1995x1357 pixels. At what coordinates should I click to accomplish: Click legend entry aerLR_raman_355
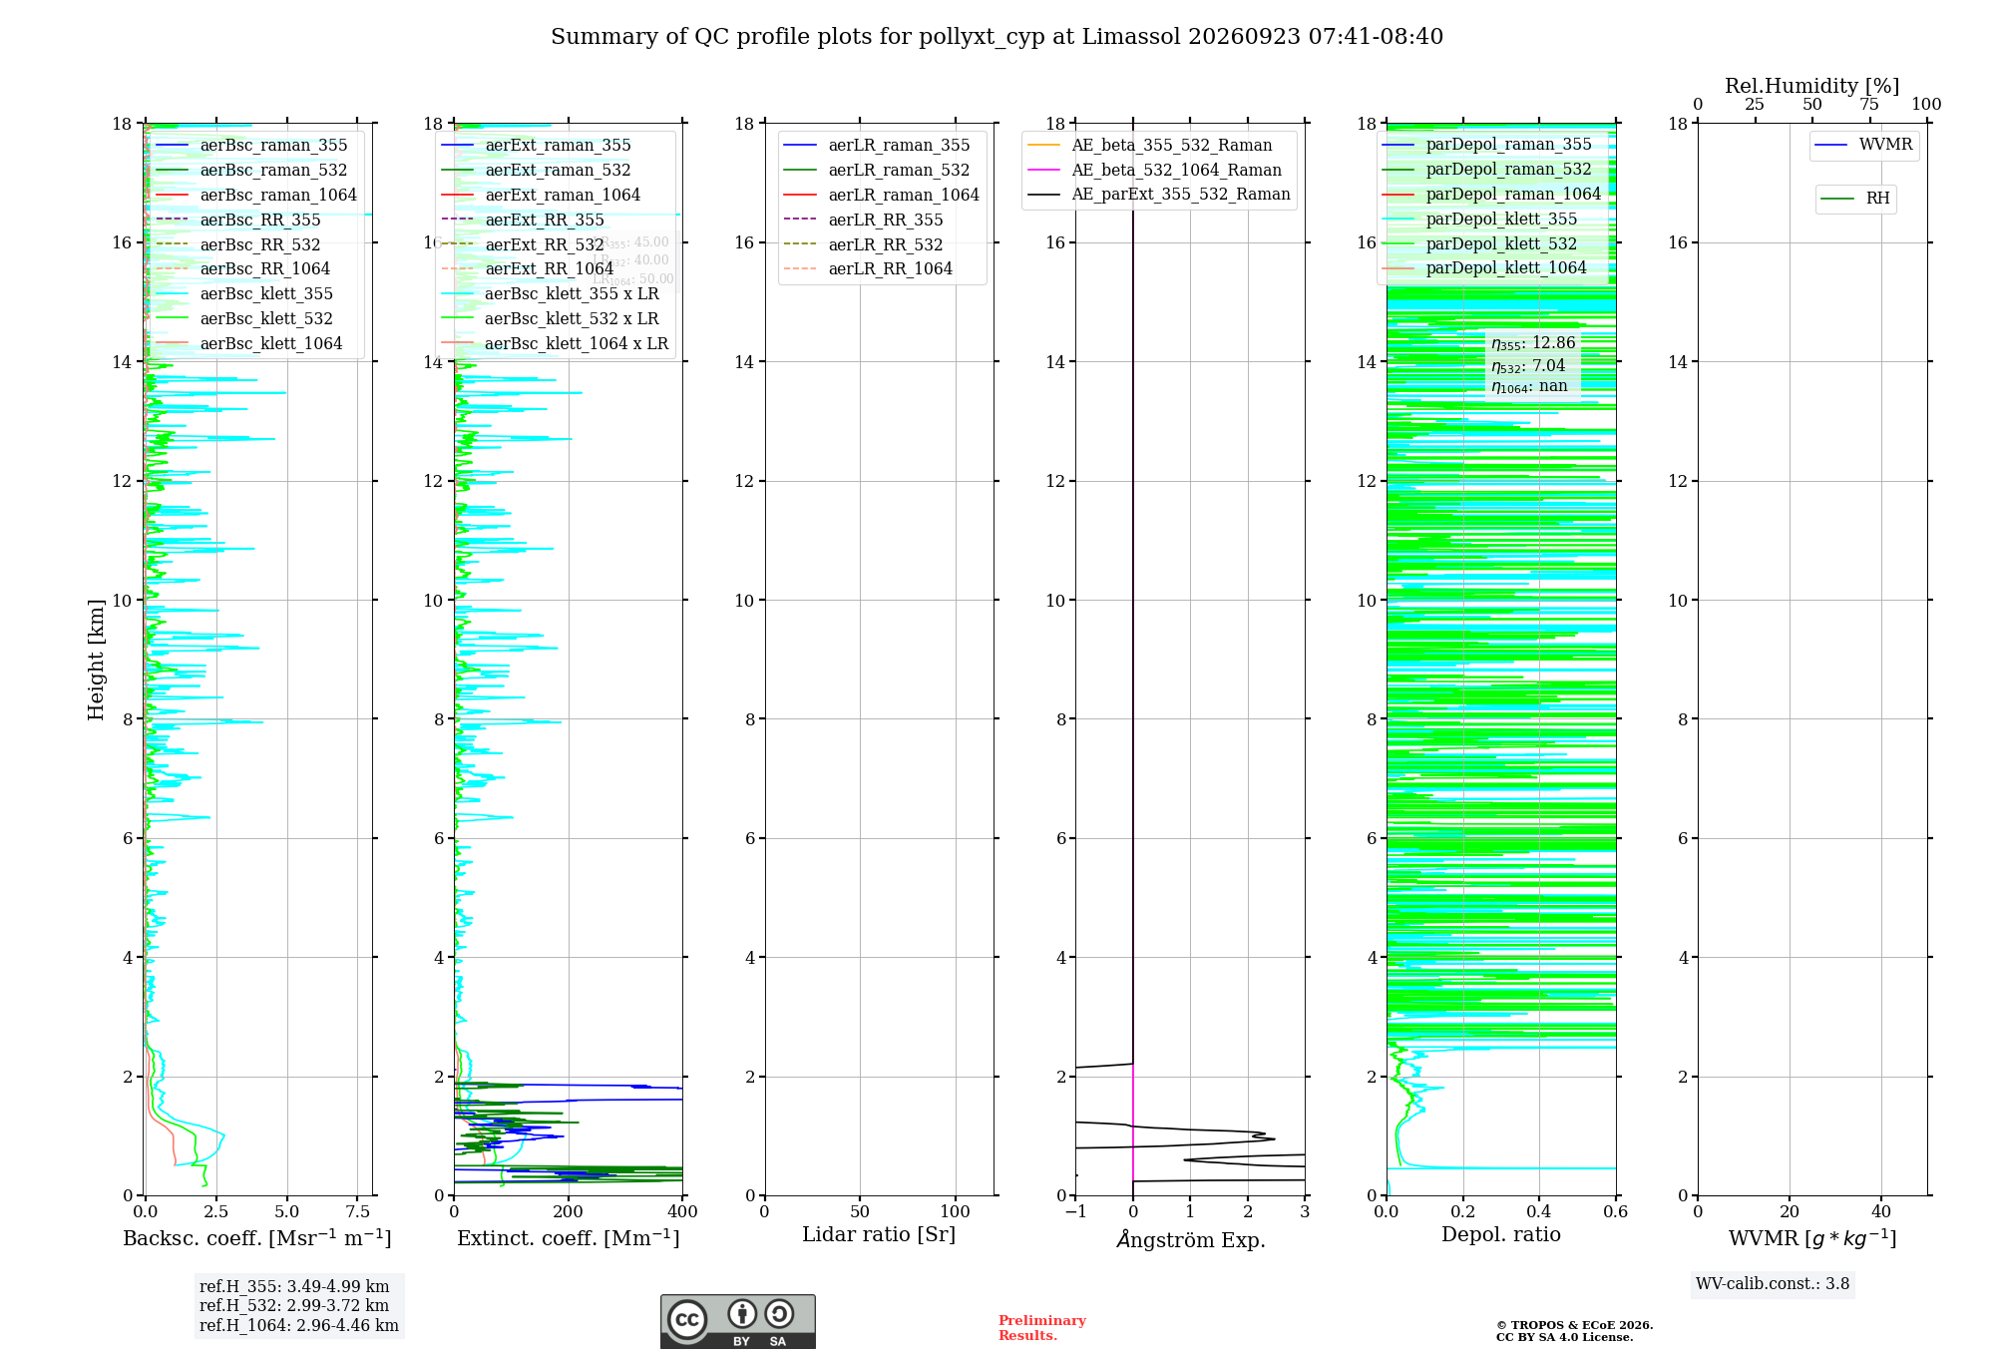[x=877, y=145]
